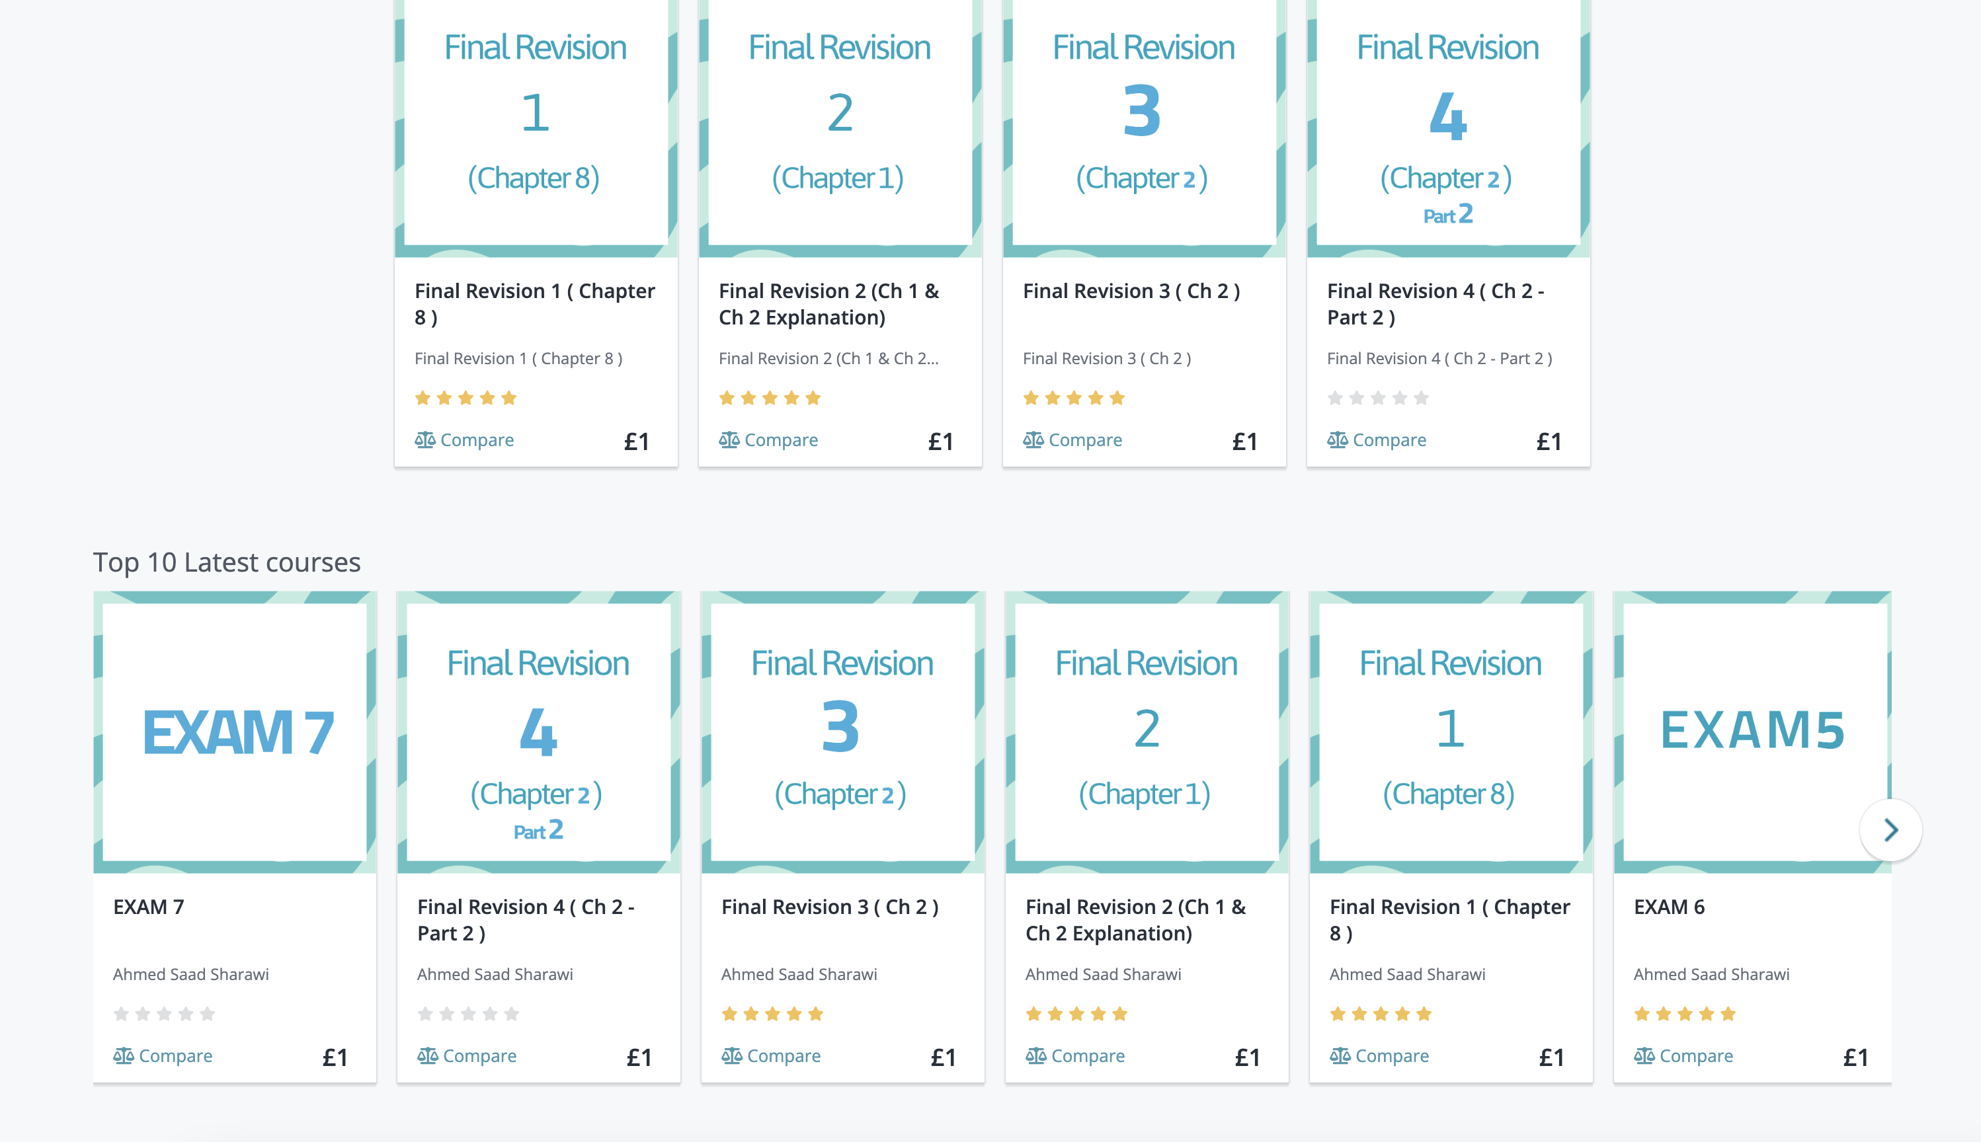
Task: Click compare scales icon for EXAM 7
Action: pos(123,1055)
